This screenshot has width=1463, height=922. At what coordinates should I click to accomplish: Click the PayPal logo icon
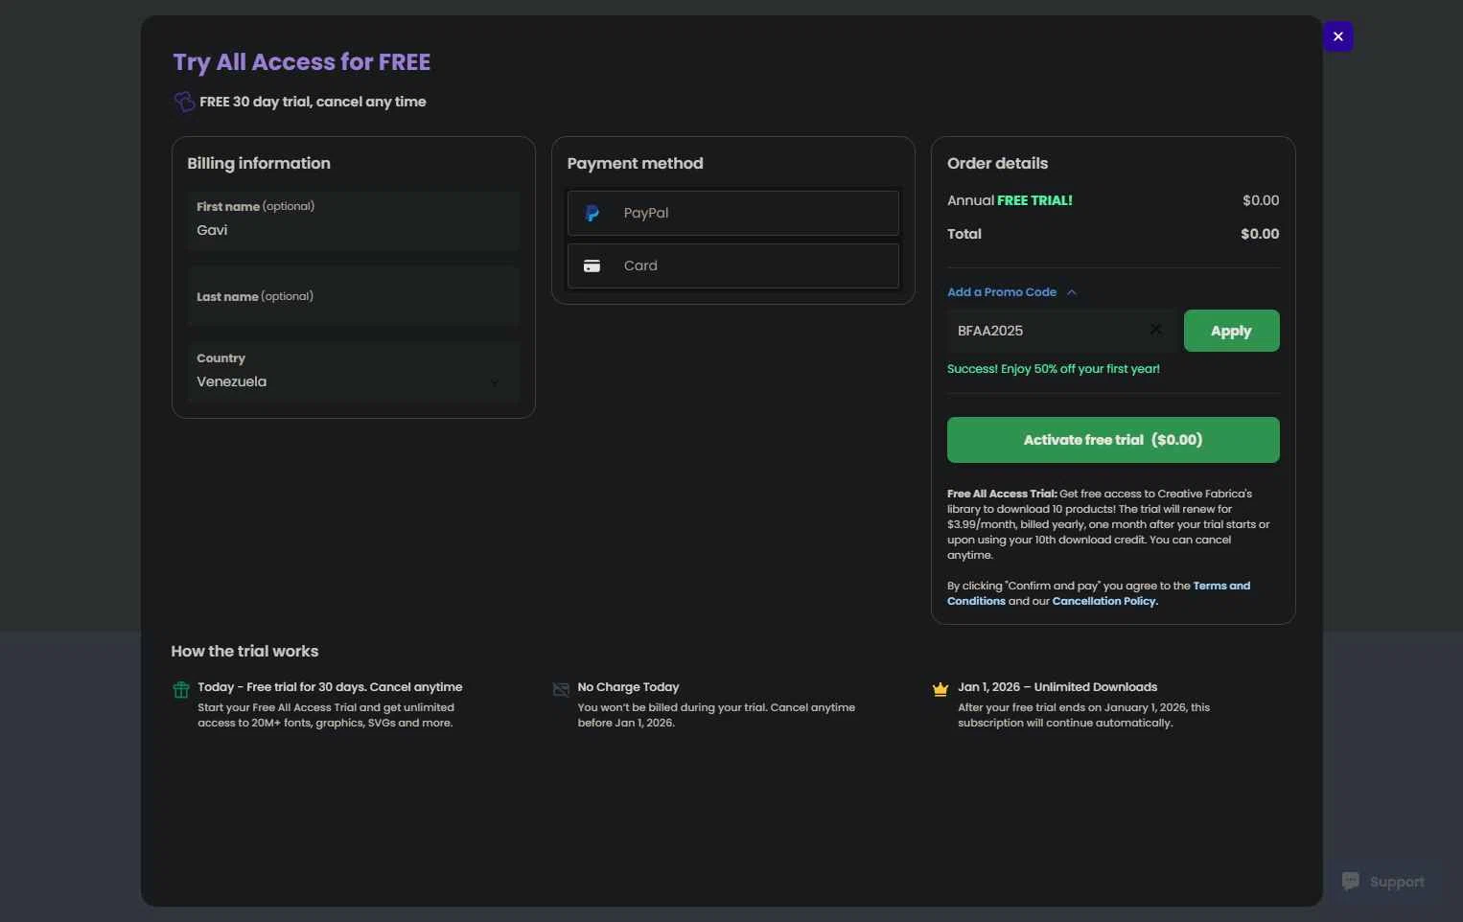[592, 213]
